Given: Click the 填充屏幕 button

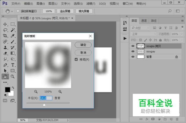Looking at the screenshot, I should [x=84, y=11].
